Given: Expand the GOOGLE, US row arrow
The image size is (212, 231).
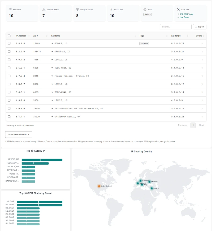Looking at the screenshot, I should pos(52,43).
